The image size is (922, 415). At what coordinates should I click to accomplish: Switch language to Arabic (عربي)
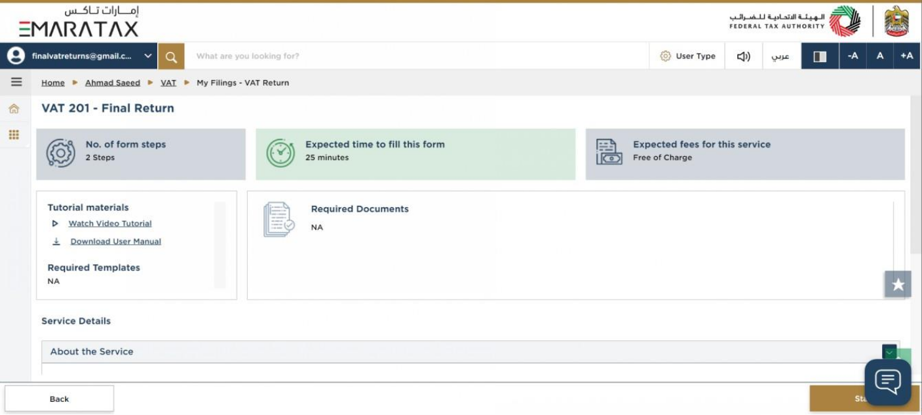(780, 56)
